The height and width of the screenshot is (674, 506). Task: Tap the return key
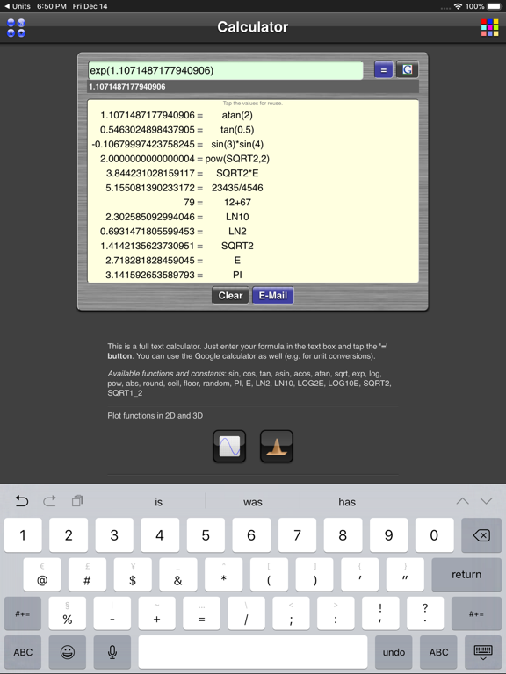(466, 575)
